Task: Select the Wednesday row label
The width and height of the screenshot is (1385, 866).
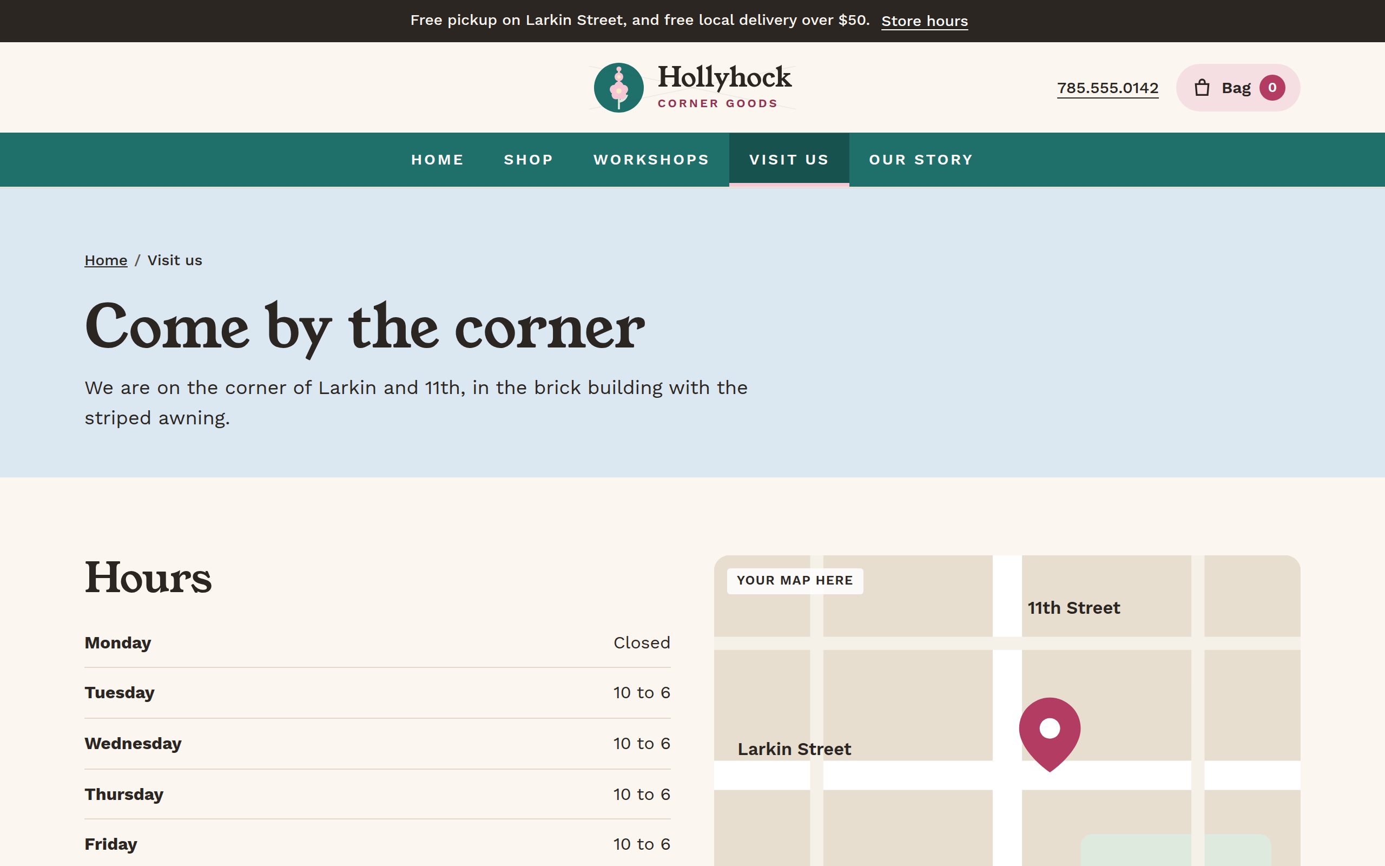Action: pyautogui.click(x=133, y=744)
